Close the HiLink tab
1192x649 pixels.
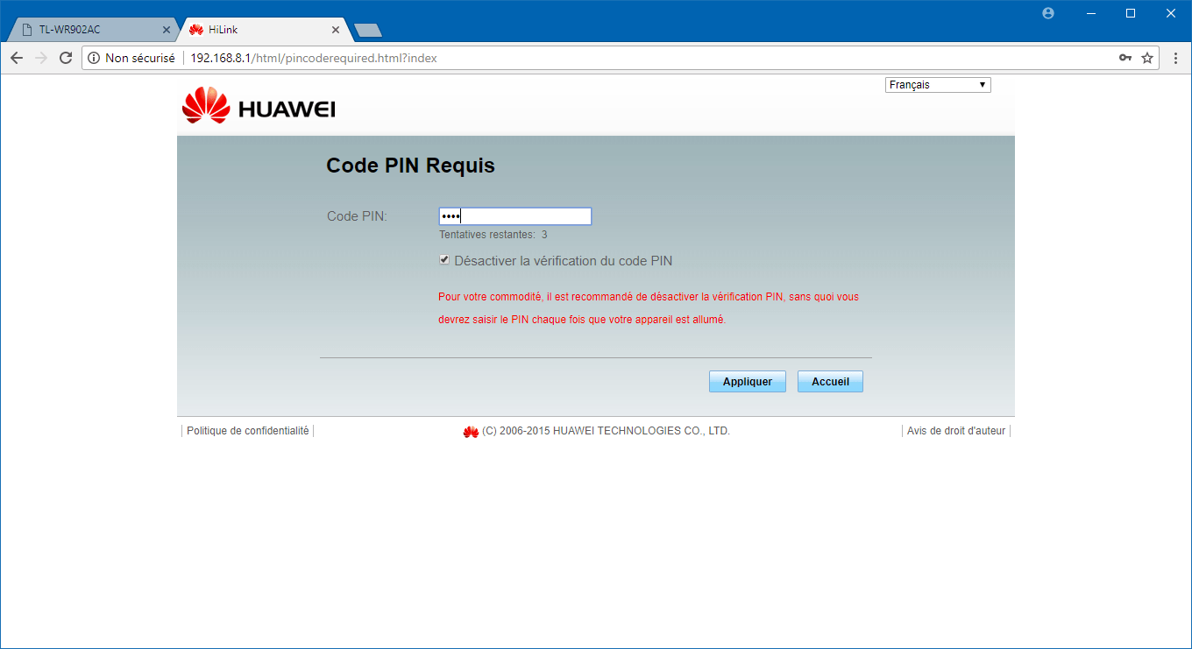point(335,29)
